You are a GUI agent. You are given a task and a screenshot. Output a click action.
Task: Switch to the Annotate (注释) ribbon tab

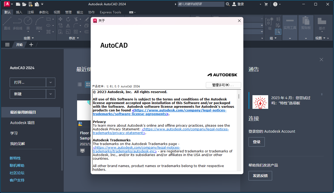[x=31, y=12]
